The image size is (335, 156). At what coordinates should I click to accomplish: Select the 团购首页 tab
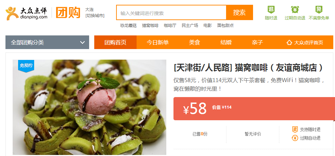click(115, 42)
